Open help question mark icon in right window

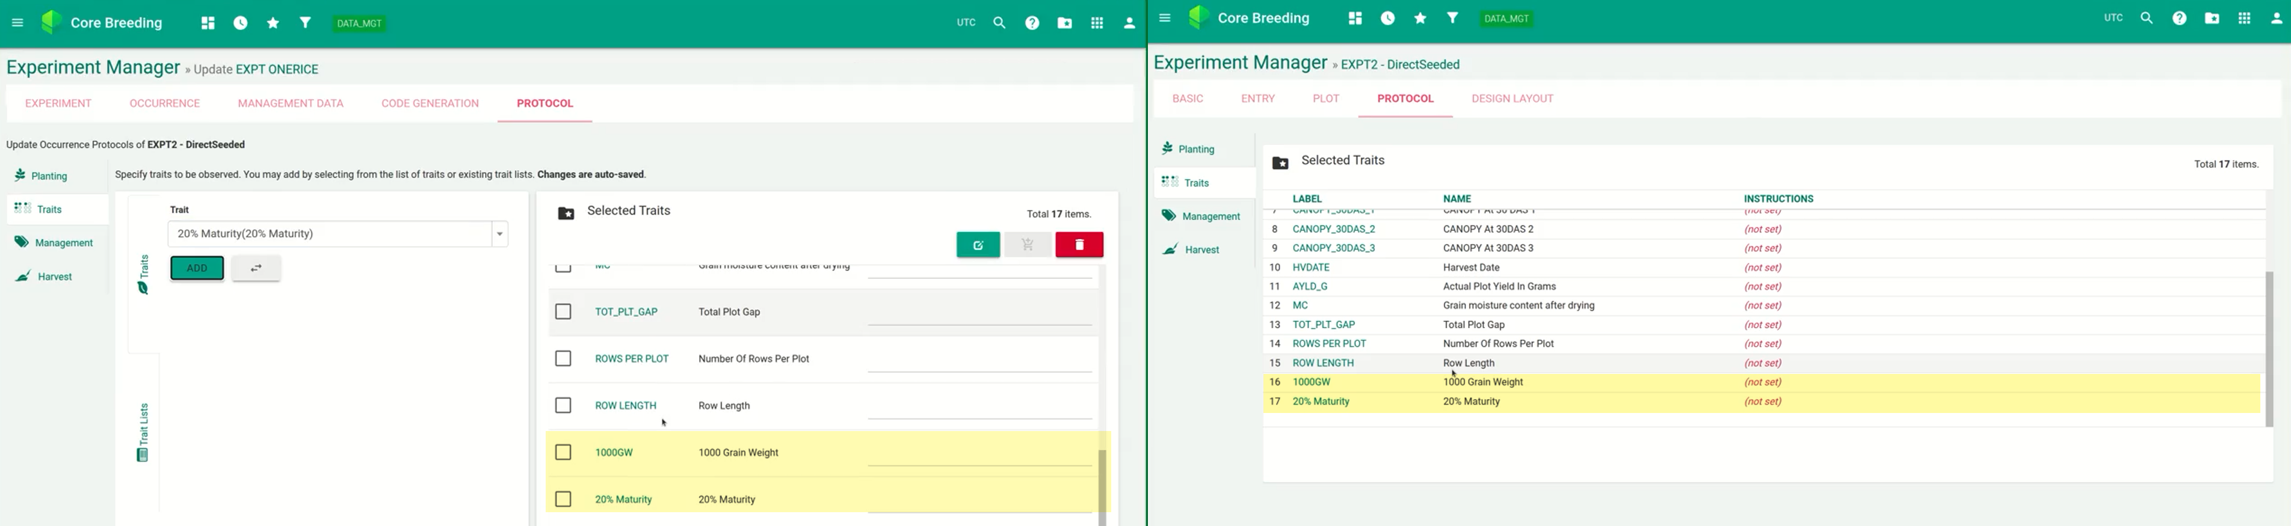(2179, 19)
